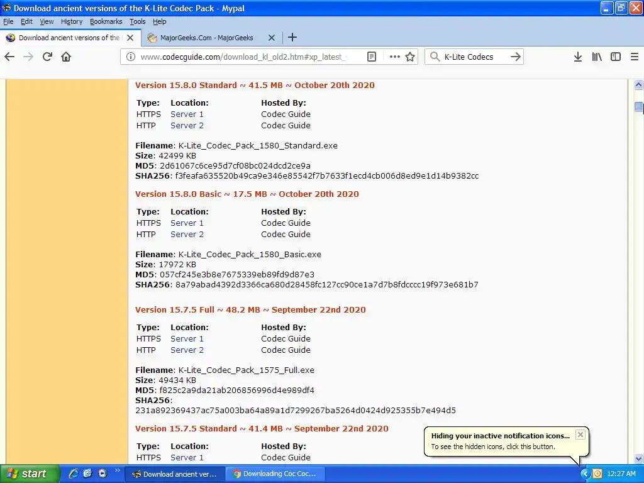Launch Internet Explorer from quick launch
Viewport: 644px width, 483px height.
(x=74, y=473)
